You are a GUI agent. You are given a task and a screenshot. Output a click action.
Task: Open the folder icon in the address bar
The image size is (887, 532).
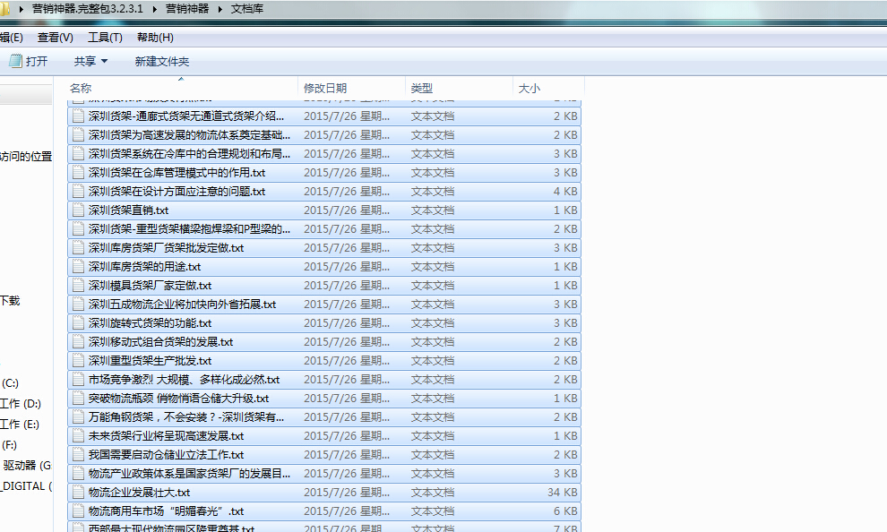point(7,7)
